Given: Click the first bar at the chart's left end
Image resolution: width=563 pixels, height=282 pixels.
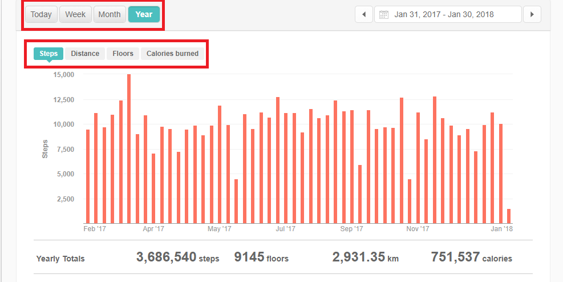Looking at the screenshot, I should (x=88, y=176).
